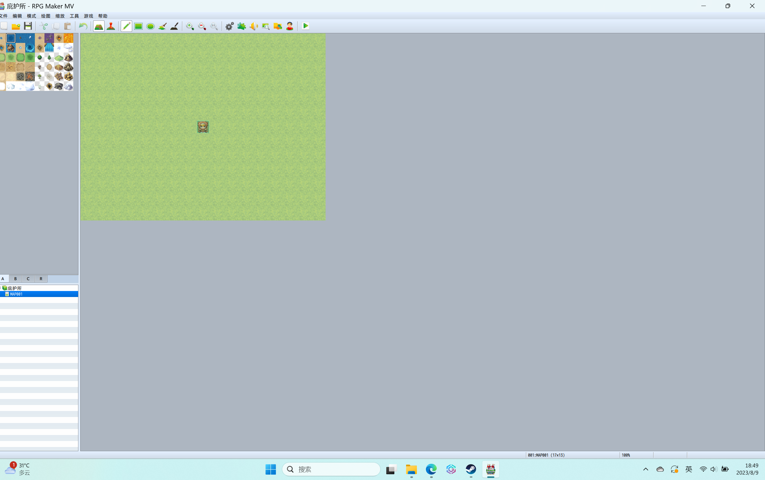
Task: Open the 缩放 menu
Action: [60, 16]
